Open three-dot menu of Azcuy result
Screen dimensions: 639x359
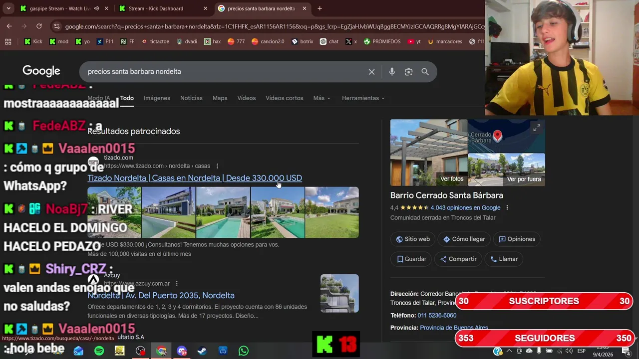(177, 284)
